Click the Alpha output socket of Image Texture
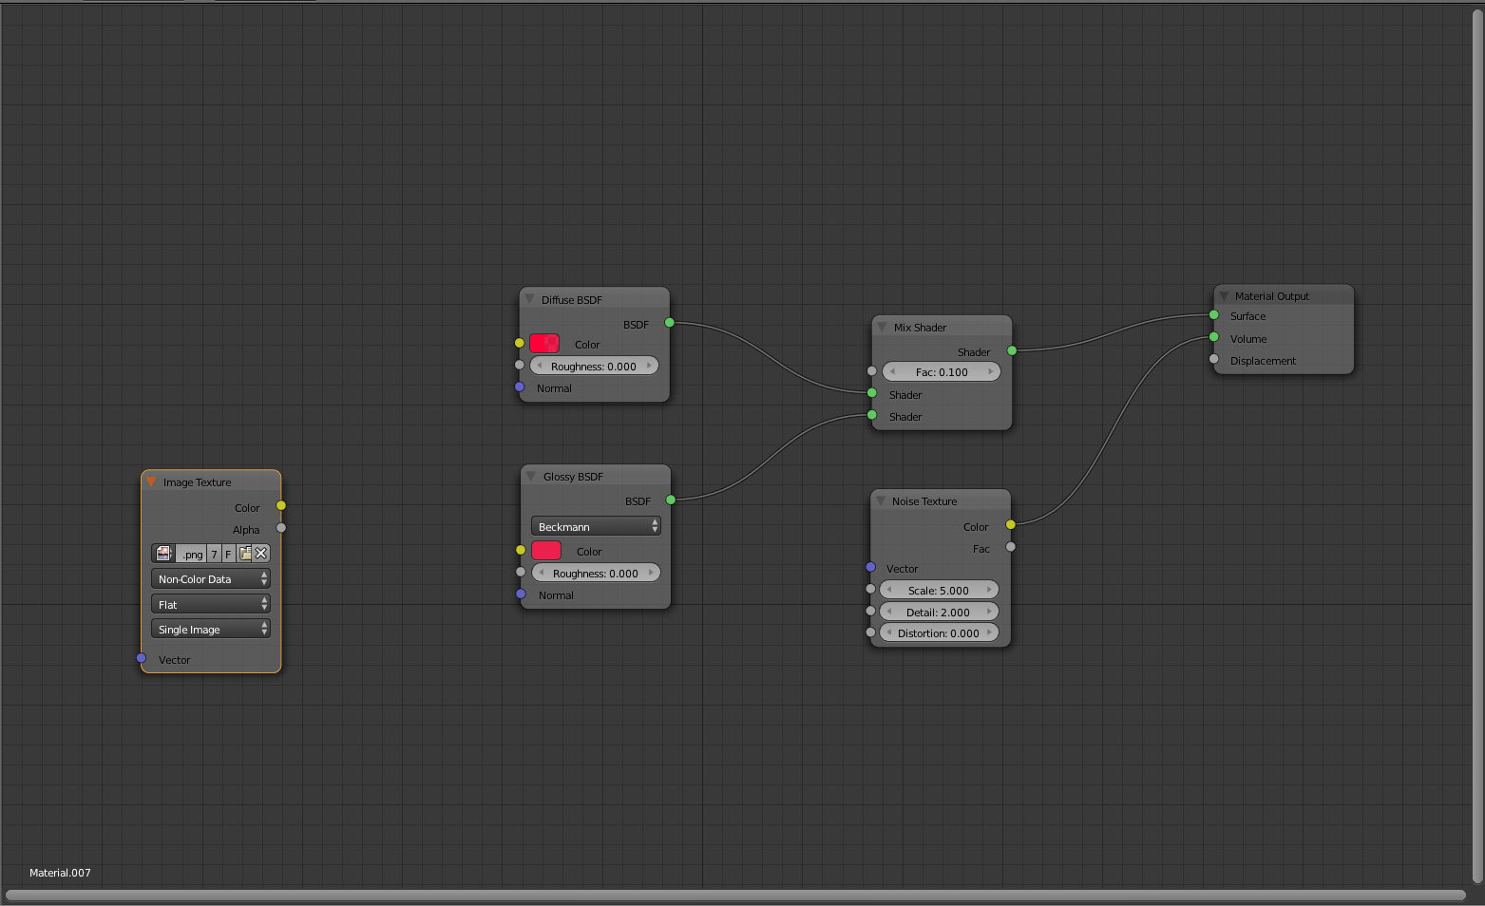This screenshot has height=906, width=1485. [x=280, y=528]
